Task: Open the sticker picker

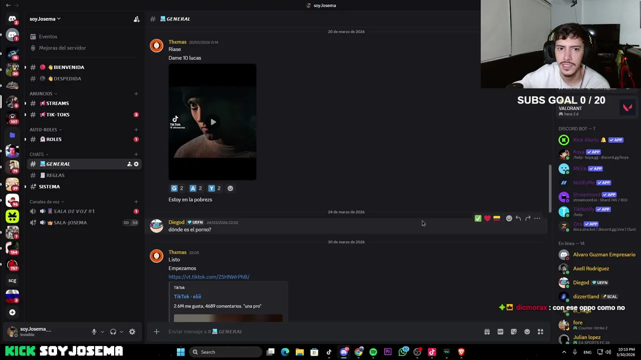Action: pos(514,331)
